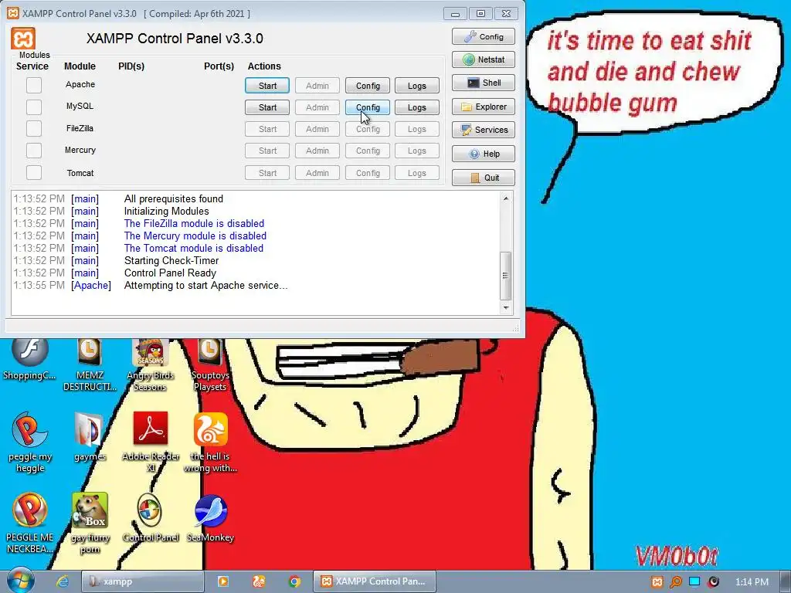Image resolution: width=791 pixels, height=593 pixels.
Task: Launch SeaMonkey desktop icon
Action: 210,518
